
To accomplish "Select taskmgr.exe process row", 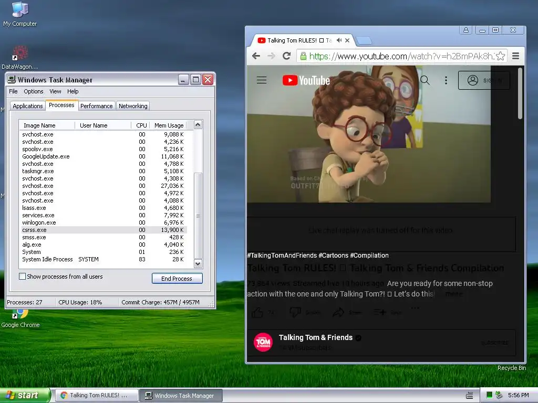I will tap(103, 172).
